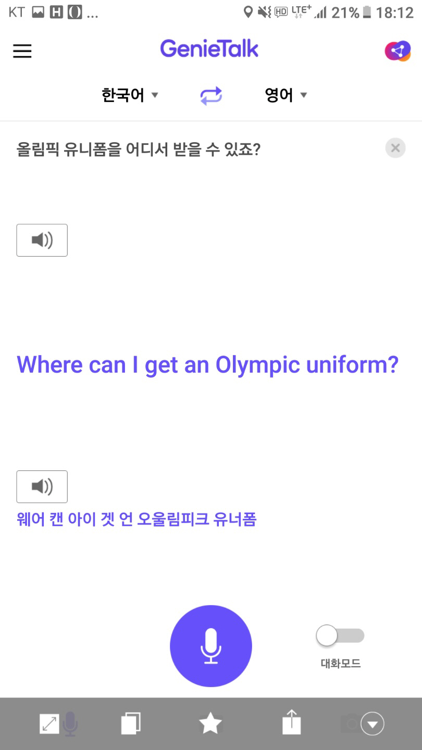The height and width of the screenshot is (750, 422).
Task: Add the translation to favorites with the star
Action: 210,723
